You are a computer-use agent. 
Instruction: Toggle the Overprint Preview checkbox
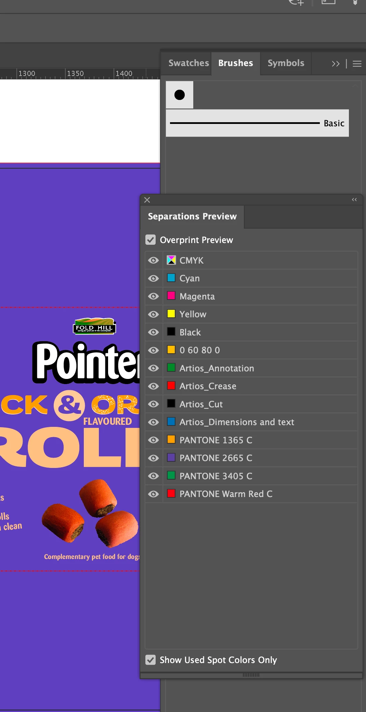tap(151, 240)
